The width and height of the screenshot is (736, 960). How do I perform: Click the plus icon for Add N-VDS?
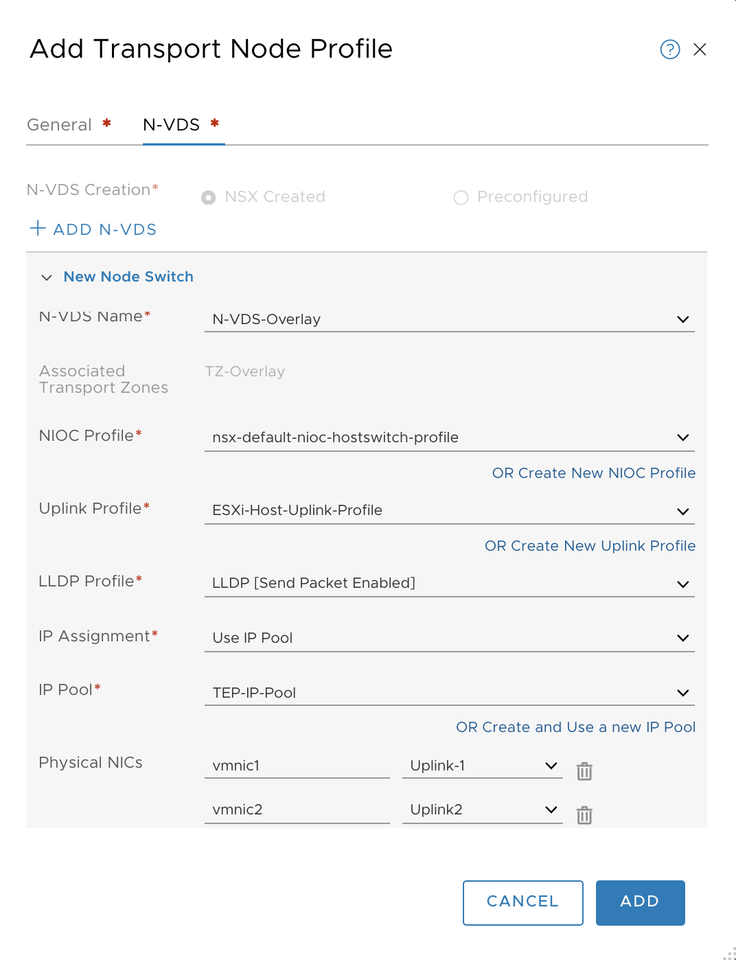(x=38, y=228)
